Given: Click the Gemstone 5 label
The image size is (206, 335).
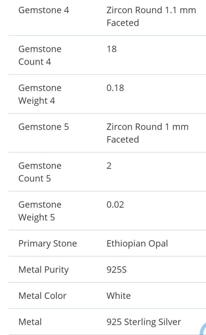Looking at the screenshot, I should coord(44,127).
